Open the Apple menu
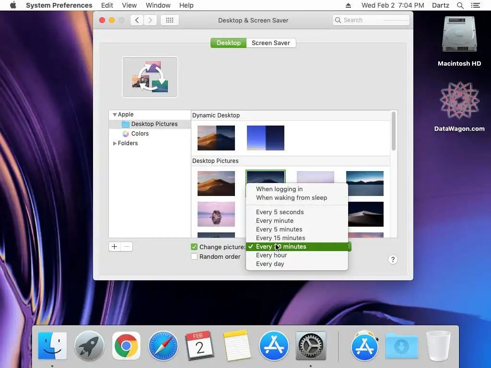 click(13, 5)
